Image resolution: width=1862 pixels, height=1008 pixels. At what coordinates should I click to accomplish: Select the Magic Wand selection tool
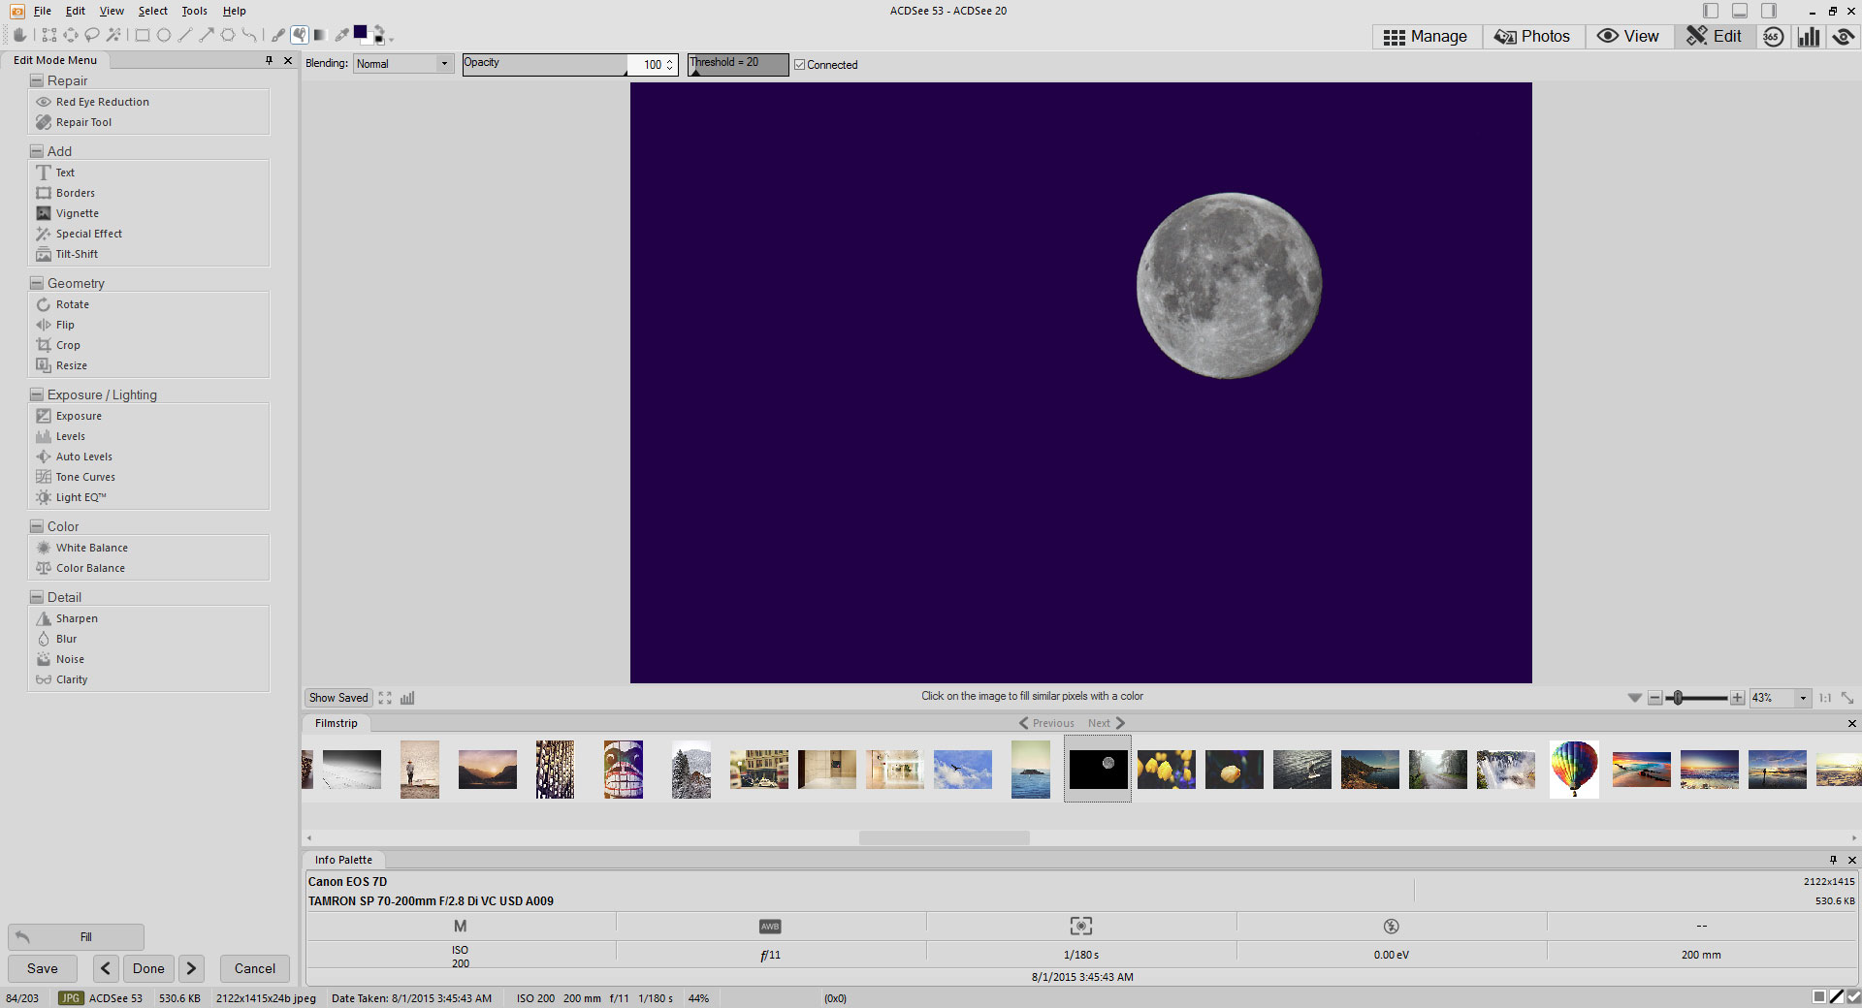113,36
